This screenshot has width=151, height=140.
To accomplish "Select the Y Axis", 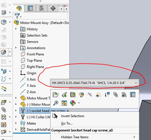I will 28,86.
